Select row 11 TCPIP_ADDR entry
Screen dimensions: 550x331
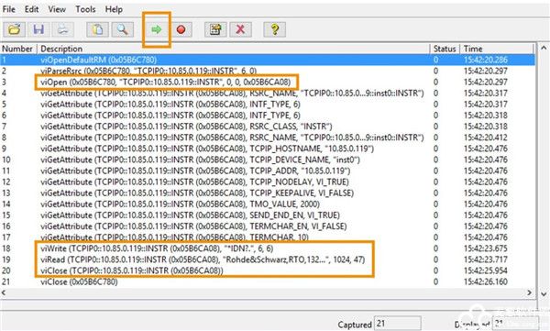268,171
